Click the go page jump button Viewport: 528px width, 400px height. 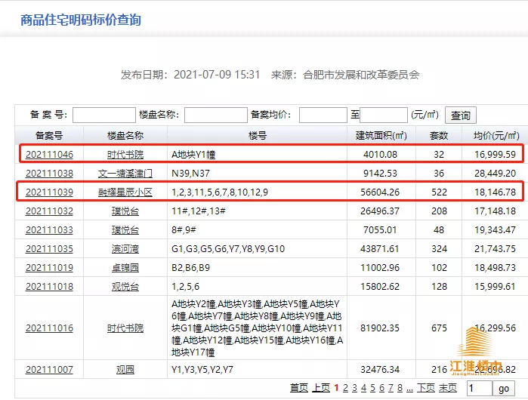504,388
